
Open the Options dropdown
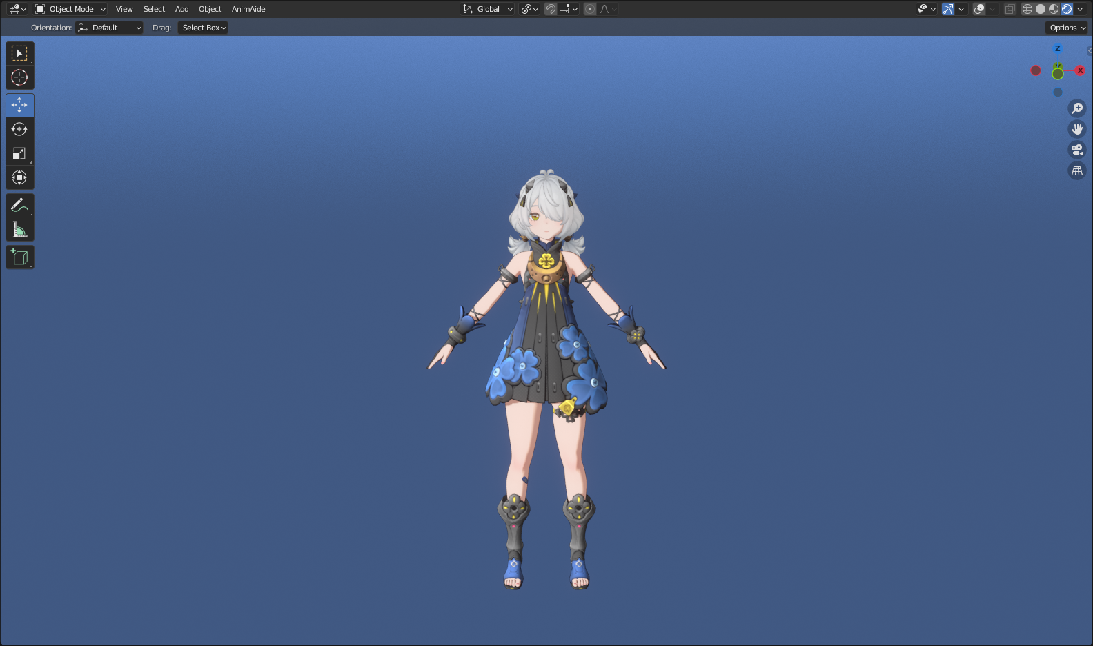pos(1067,28)
